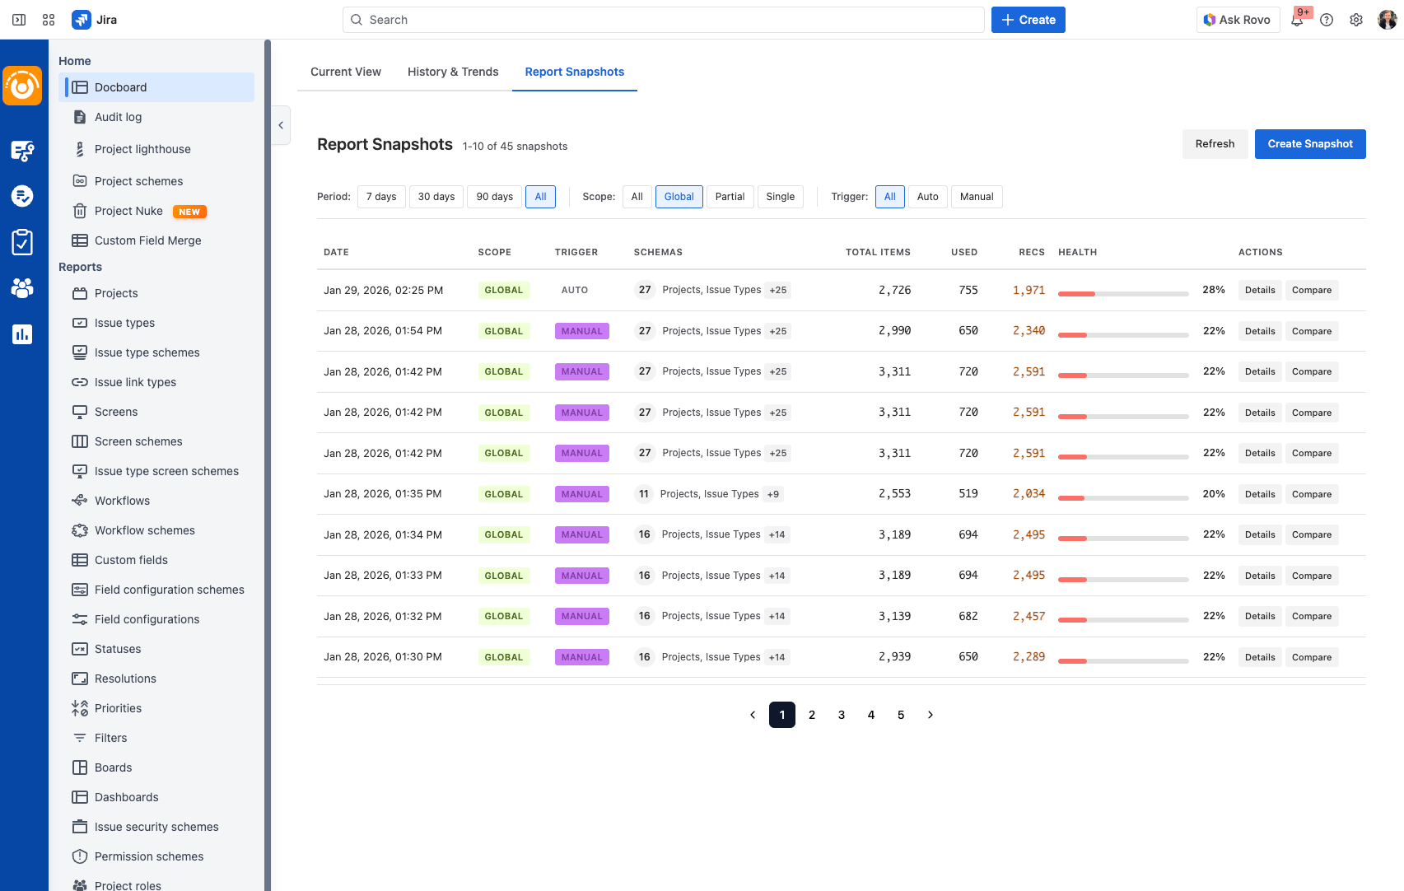The image size is (1404, 891).
Task: Open the app switcher grid icon
Action: pos(49,20)
